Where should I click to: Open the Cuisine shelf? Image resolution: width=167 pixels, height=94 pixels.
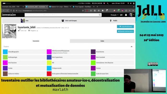pos(112,68)
